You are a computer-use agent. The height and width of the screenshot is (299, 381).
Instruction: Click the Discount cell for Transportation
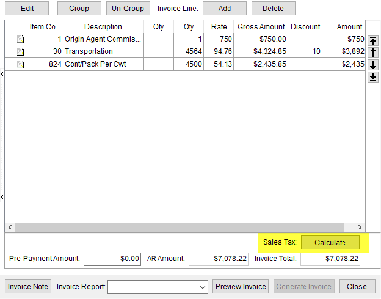pos(305,51)
